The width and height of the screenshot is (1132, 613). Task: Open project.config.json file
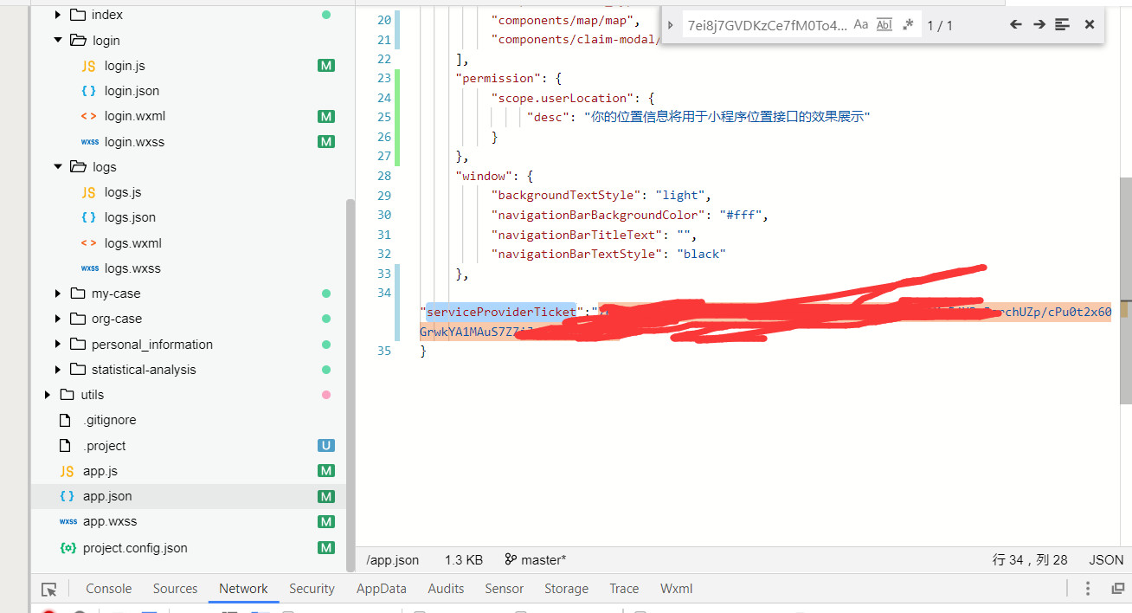[x=135, y=547]
